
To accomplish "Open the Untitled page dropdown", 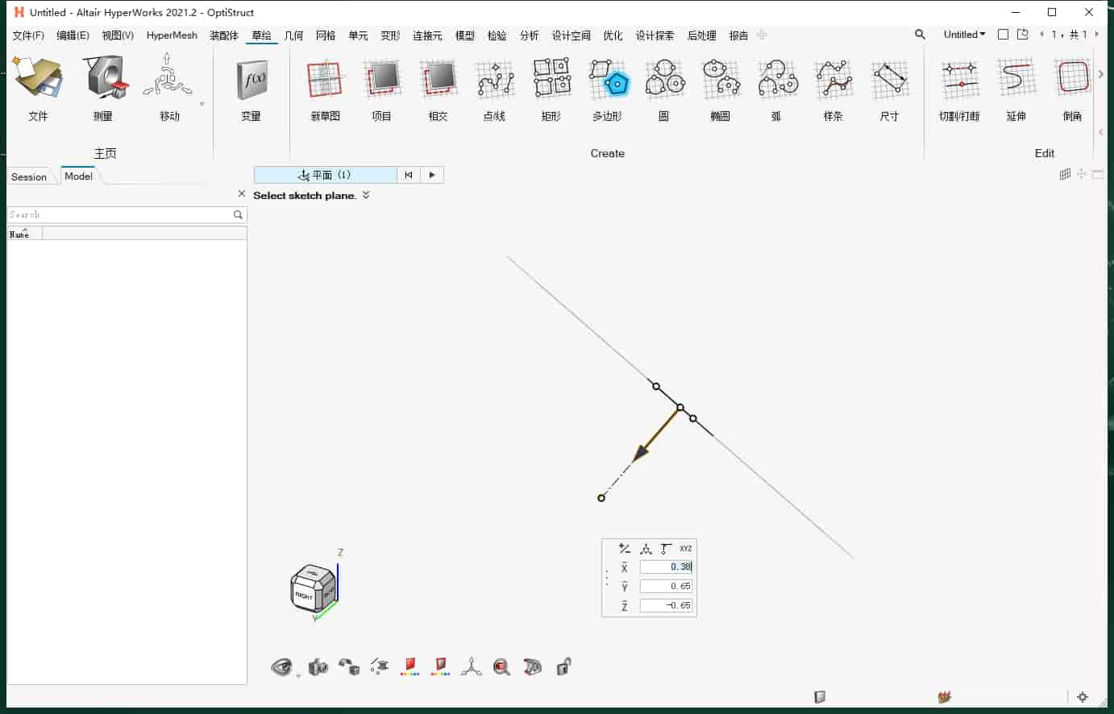I will pos(964,35).
